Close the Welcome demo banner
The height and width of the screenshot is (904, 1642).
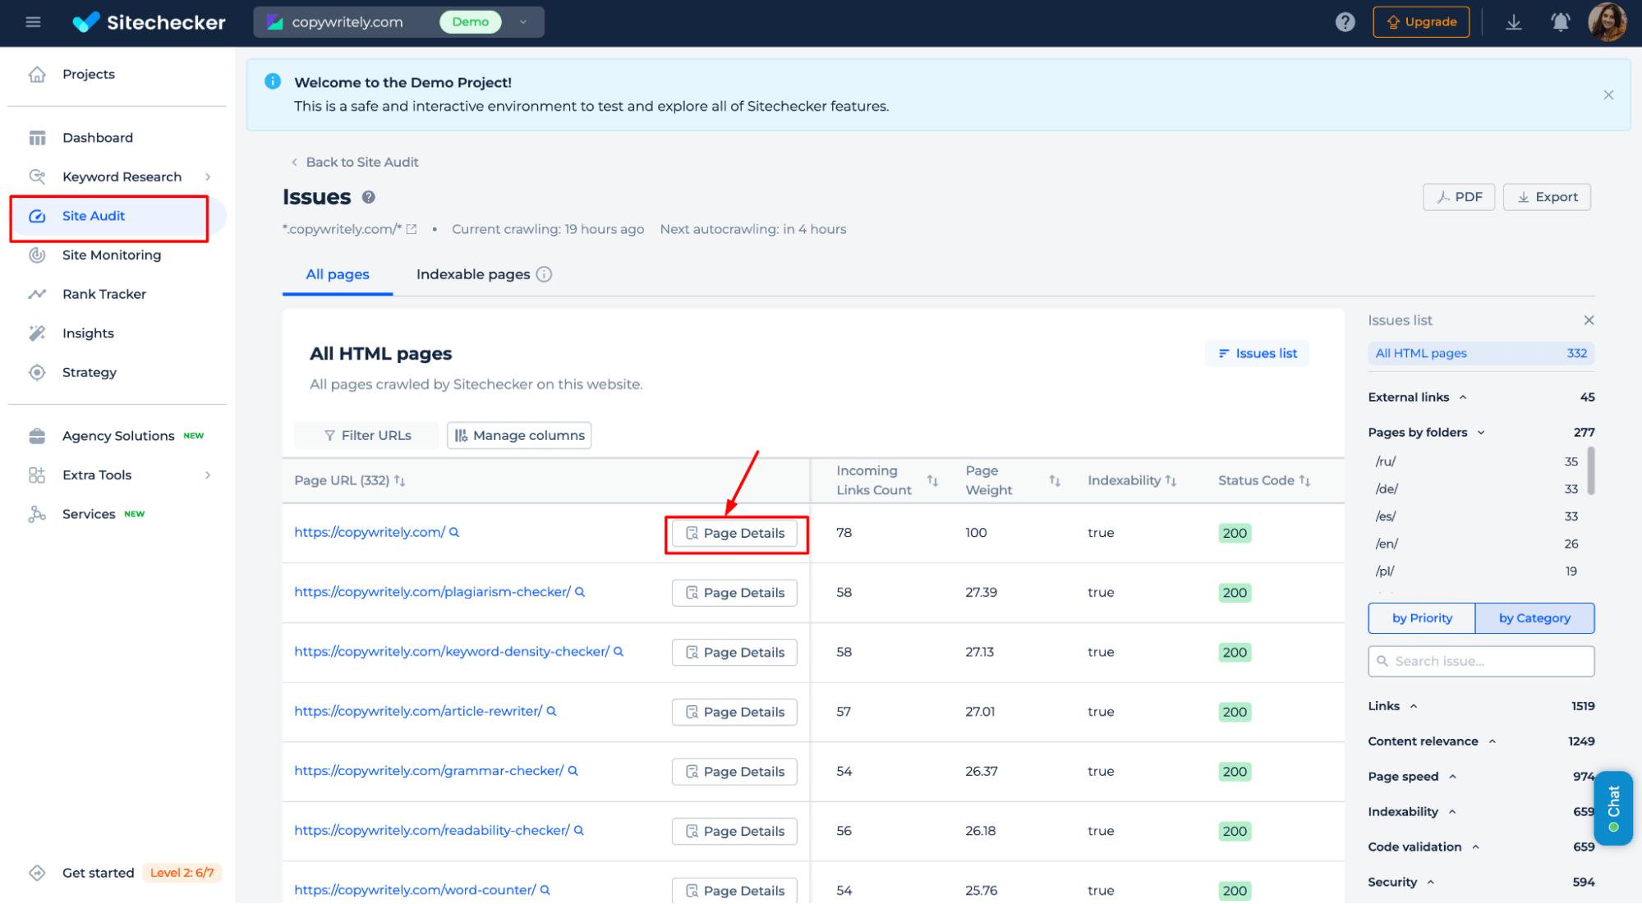[x=1608, y=95]
